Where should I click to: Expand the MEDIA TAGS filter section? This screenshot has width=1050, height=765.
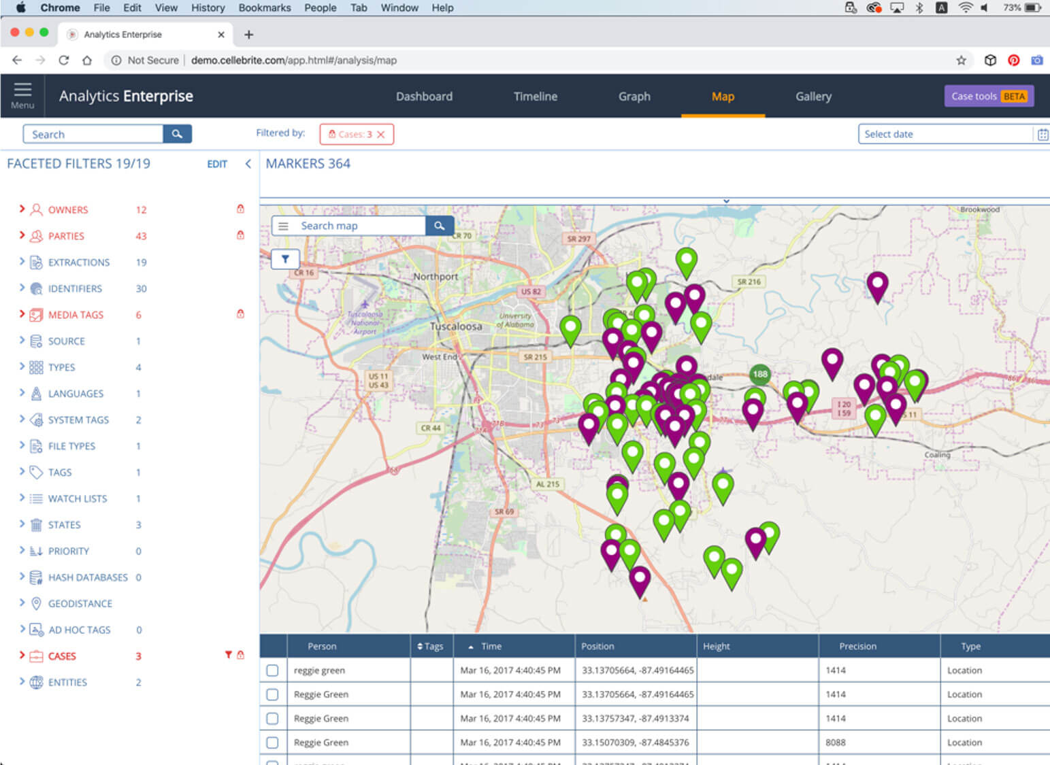click(22, 314)
